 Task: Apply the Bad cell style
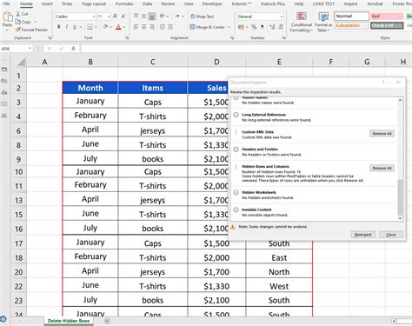click(x=387, y=17)
